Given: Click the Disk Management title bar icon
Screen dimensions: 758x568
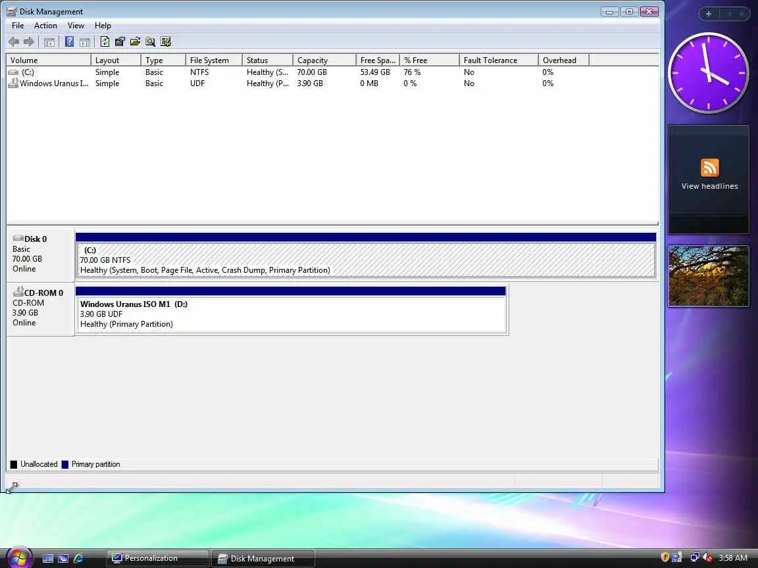Looking at the screenshot, I should point(12,11).
